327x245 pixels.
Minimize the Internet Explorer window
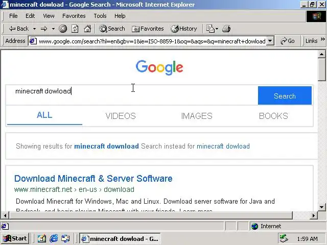pos(304,5)
